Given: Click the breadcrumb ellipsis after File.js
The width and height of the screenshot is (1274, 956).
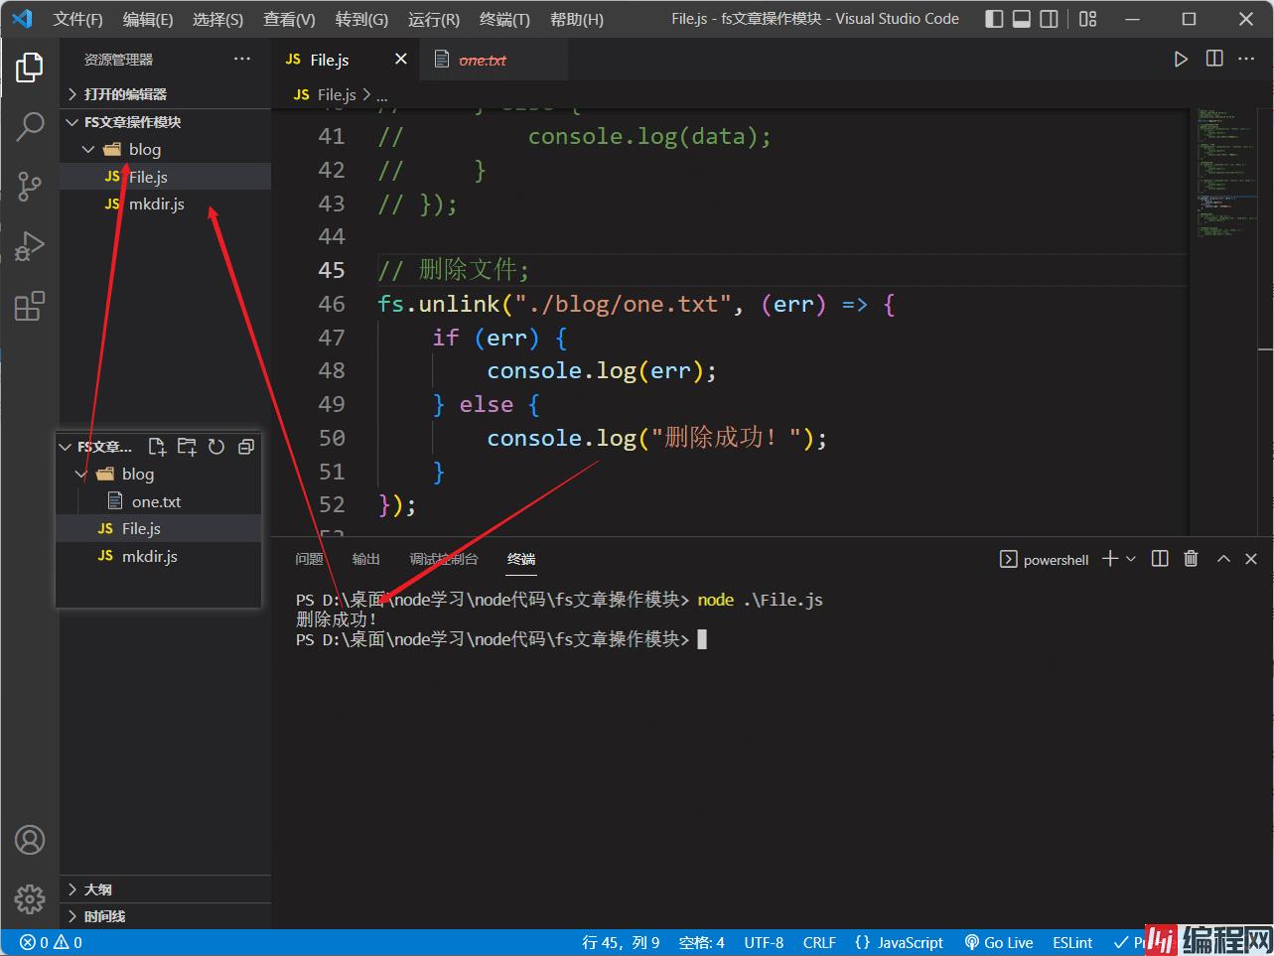Looking at the screenshot, I should [383, 94].
